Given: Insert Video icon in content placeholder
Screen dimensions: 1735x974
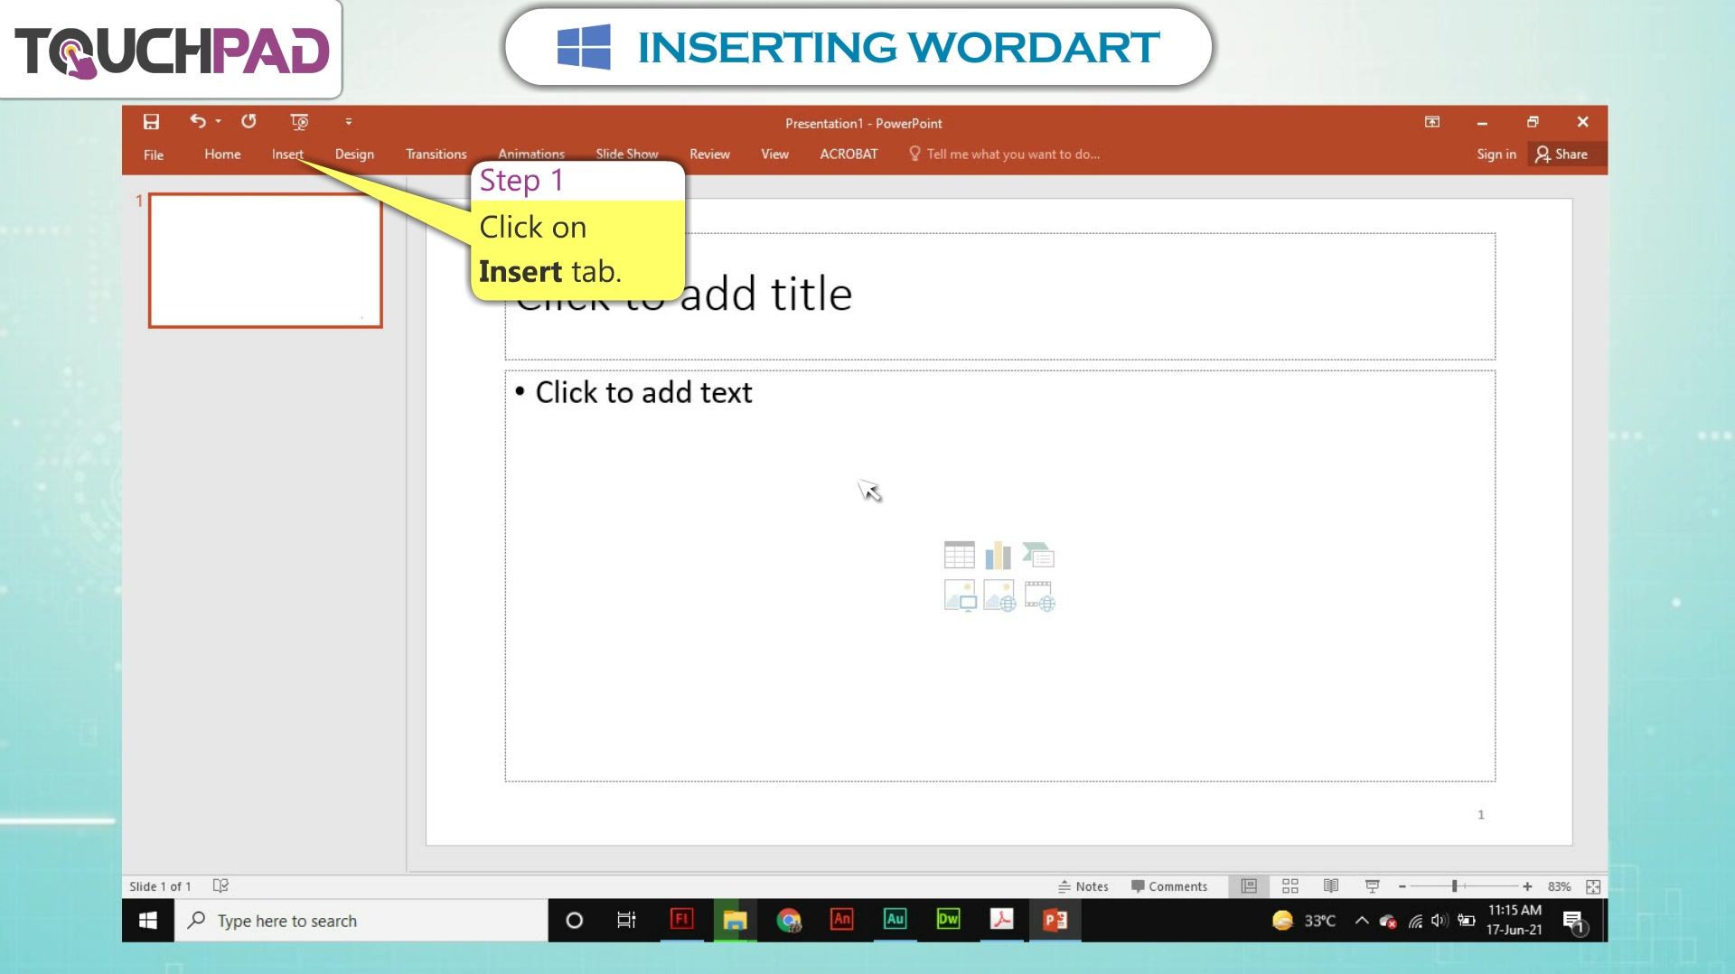Looking at the screenshot, I should 1039,595.
